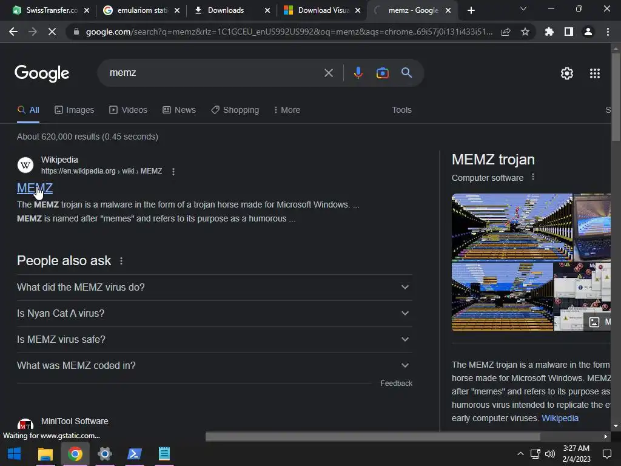Show News results
621x466 pixels.
tap(179, 110)
